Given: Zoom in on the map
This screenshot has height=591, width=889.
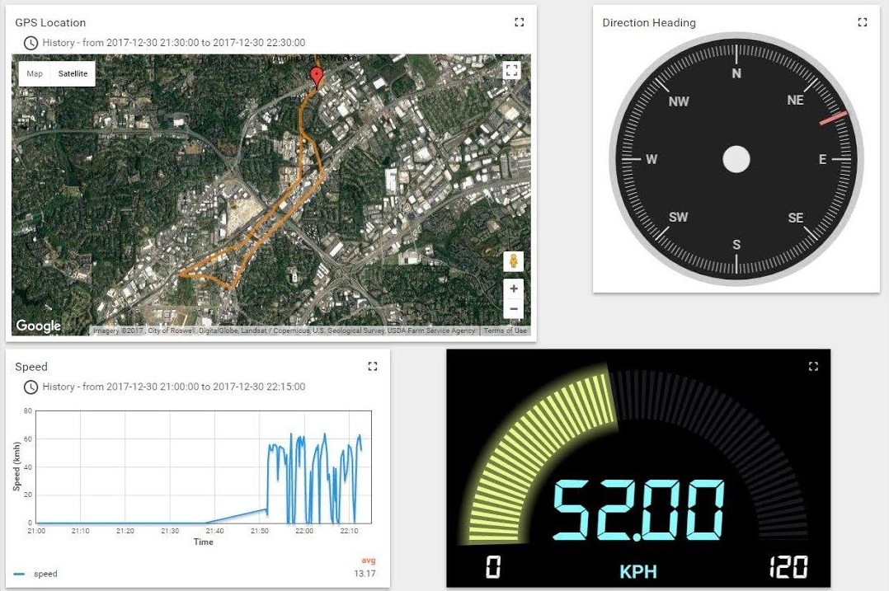Looking at the screenshot, I should 513,288.
